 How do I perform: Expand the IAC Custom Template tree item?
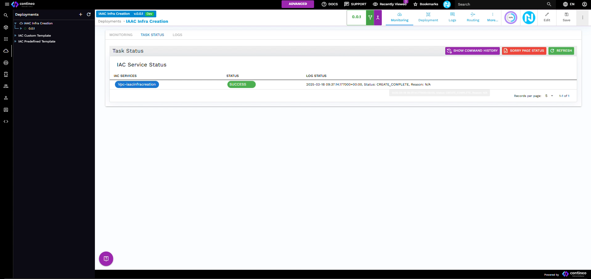pos(15,36)
